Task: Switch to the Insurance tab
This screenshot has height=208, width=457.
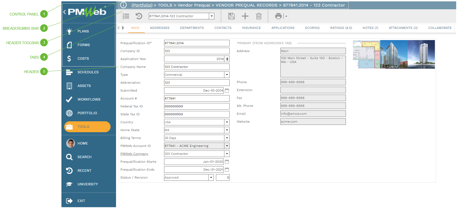Action: point(251,28)
